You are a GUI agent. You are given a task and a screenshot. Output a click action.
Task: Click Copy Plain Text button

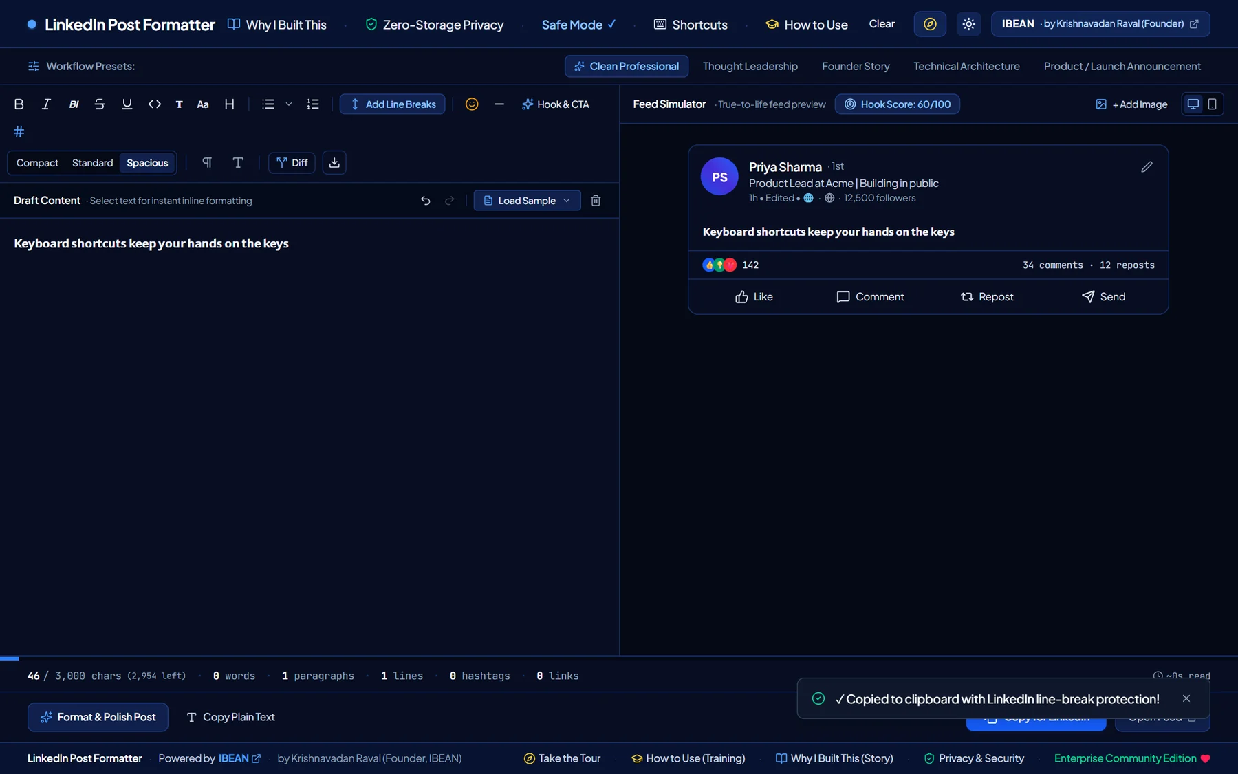pyautogui.click(x=230, y=717)
